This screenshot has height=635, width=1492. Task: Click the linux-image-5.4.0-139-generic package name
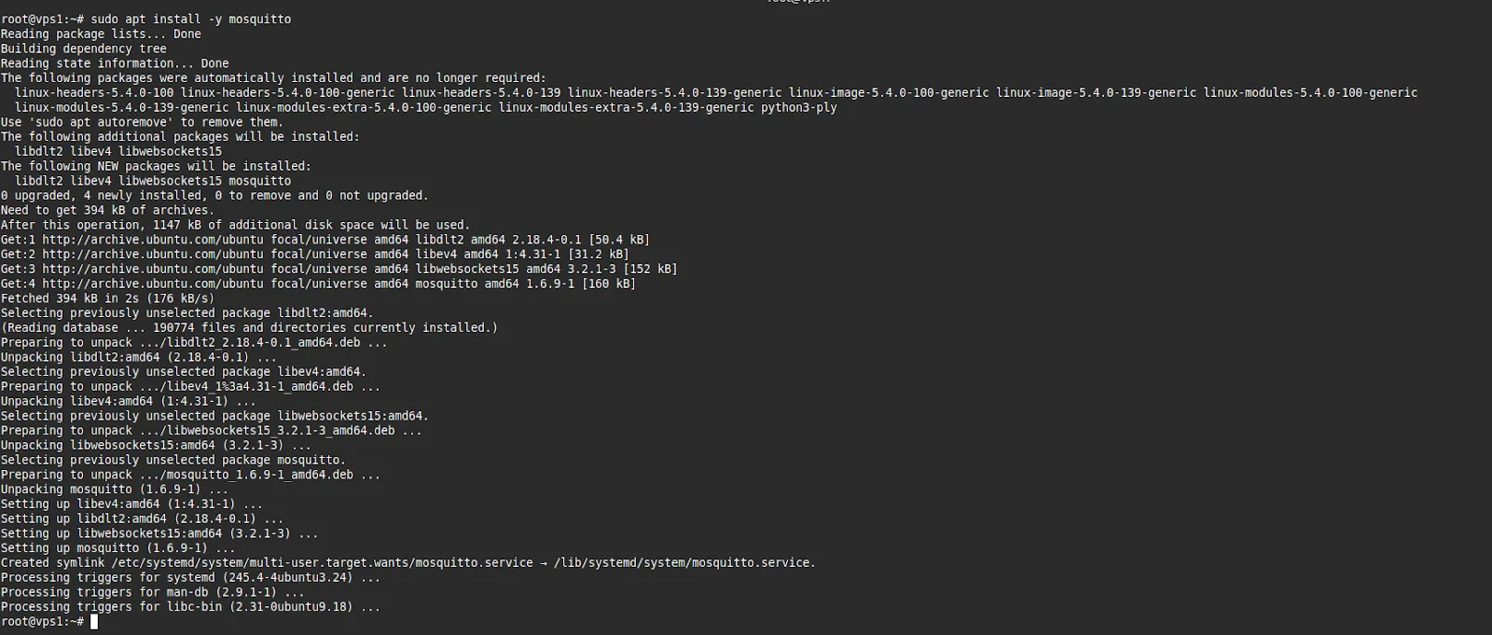tap(1096, 93)
